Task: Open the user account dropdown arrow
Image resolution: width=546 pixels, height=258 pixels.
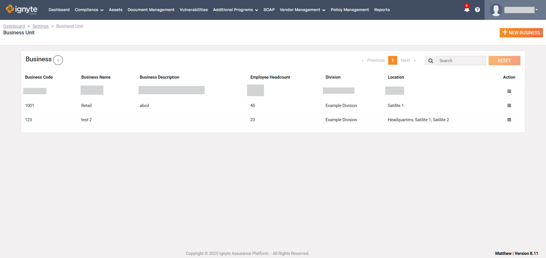Action: 537,10
